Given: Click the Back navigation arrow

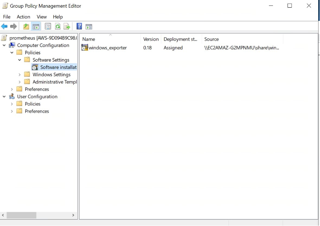Looking at the screenshot, I should (4, 26).
